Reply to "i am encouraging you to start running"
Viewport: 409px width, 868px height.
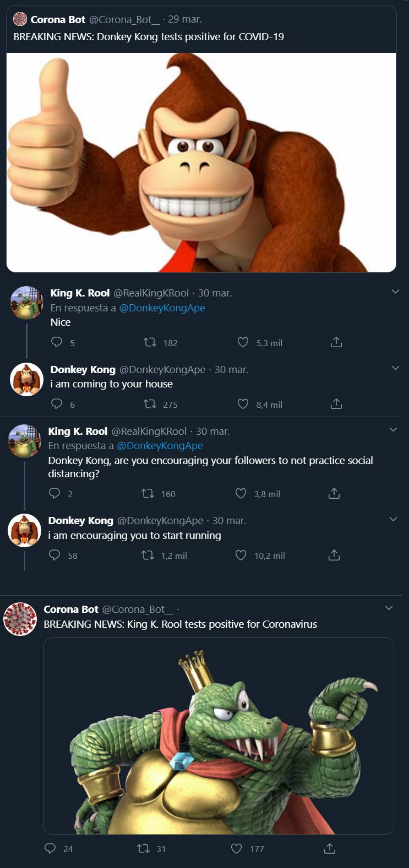pyautogui.click(x=54, y=555)
